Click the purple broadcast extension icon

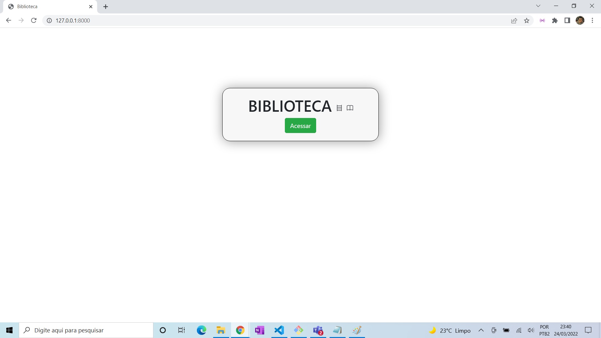(x=542, y=20)
